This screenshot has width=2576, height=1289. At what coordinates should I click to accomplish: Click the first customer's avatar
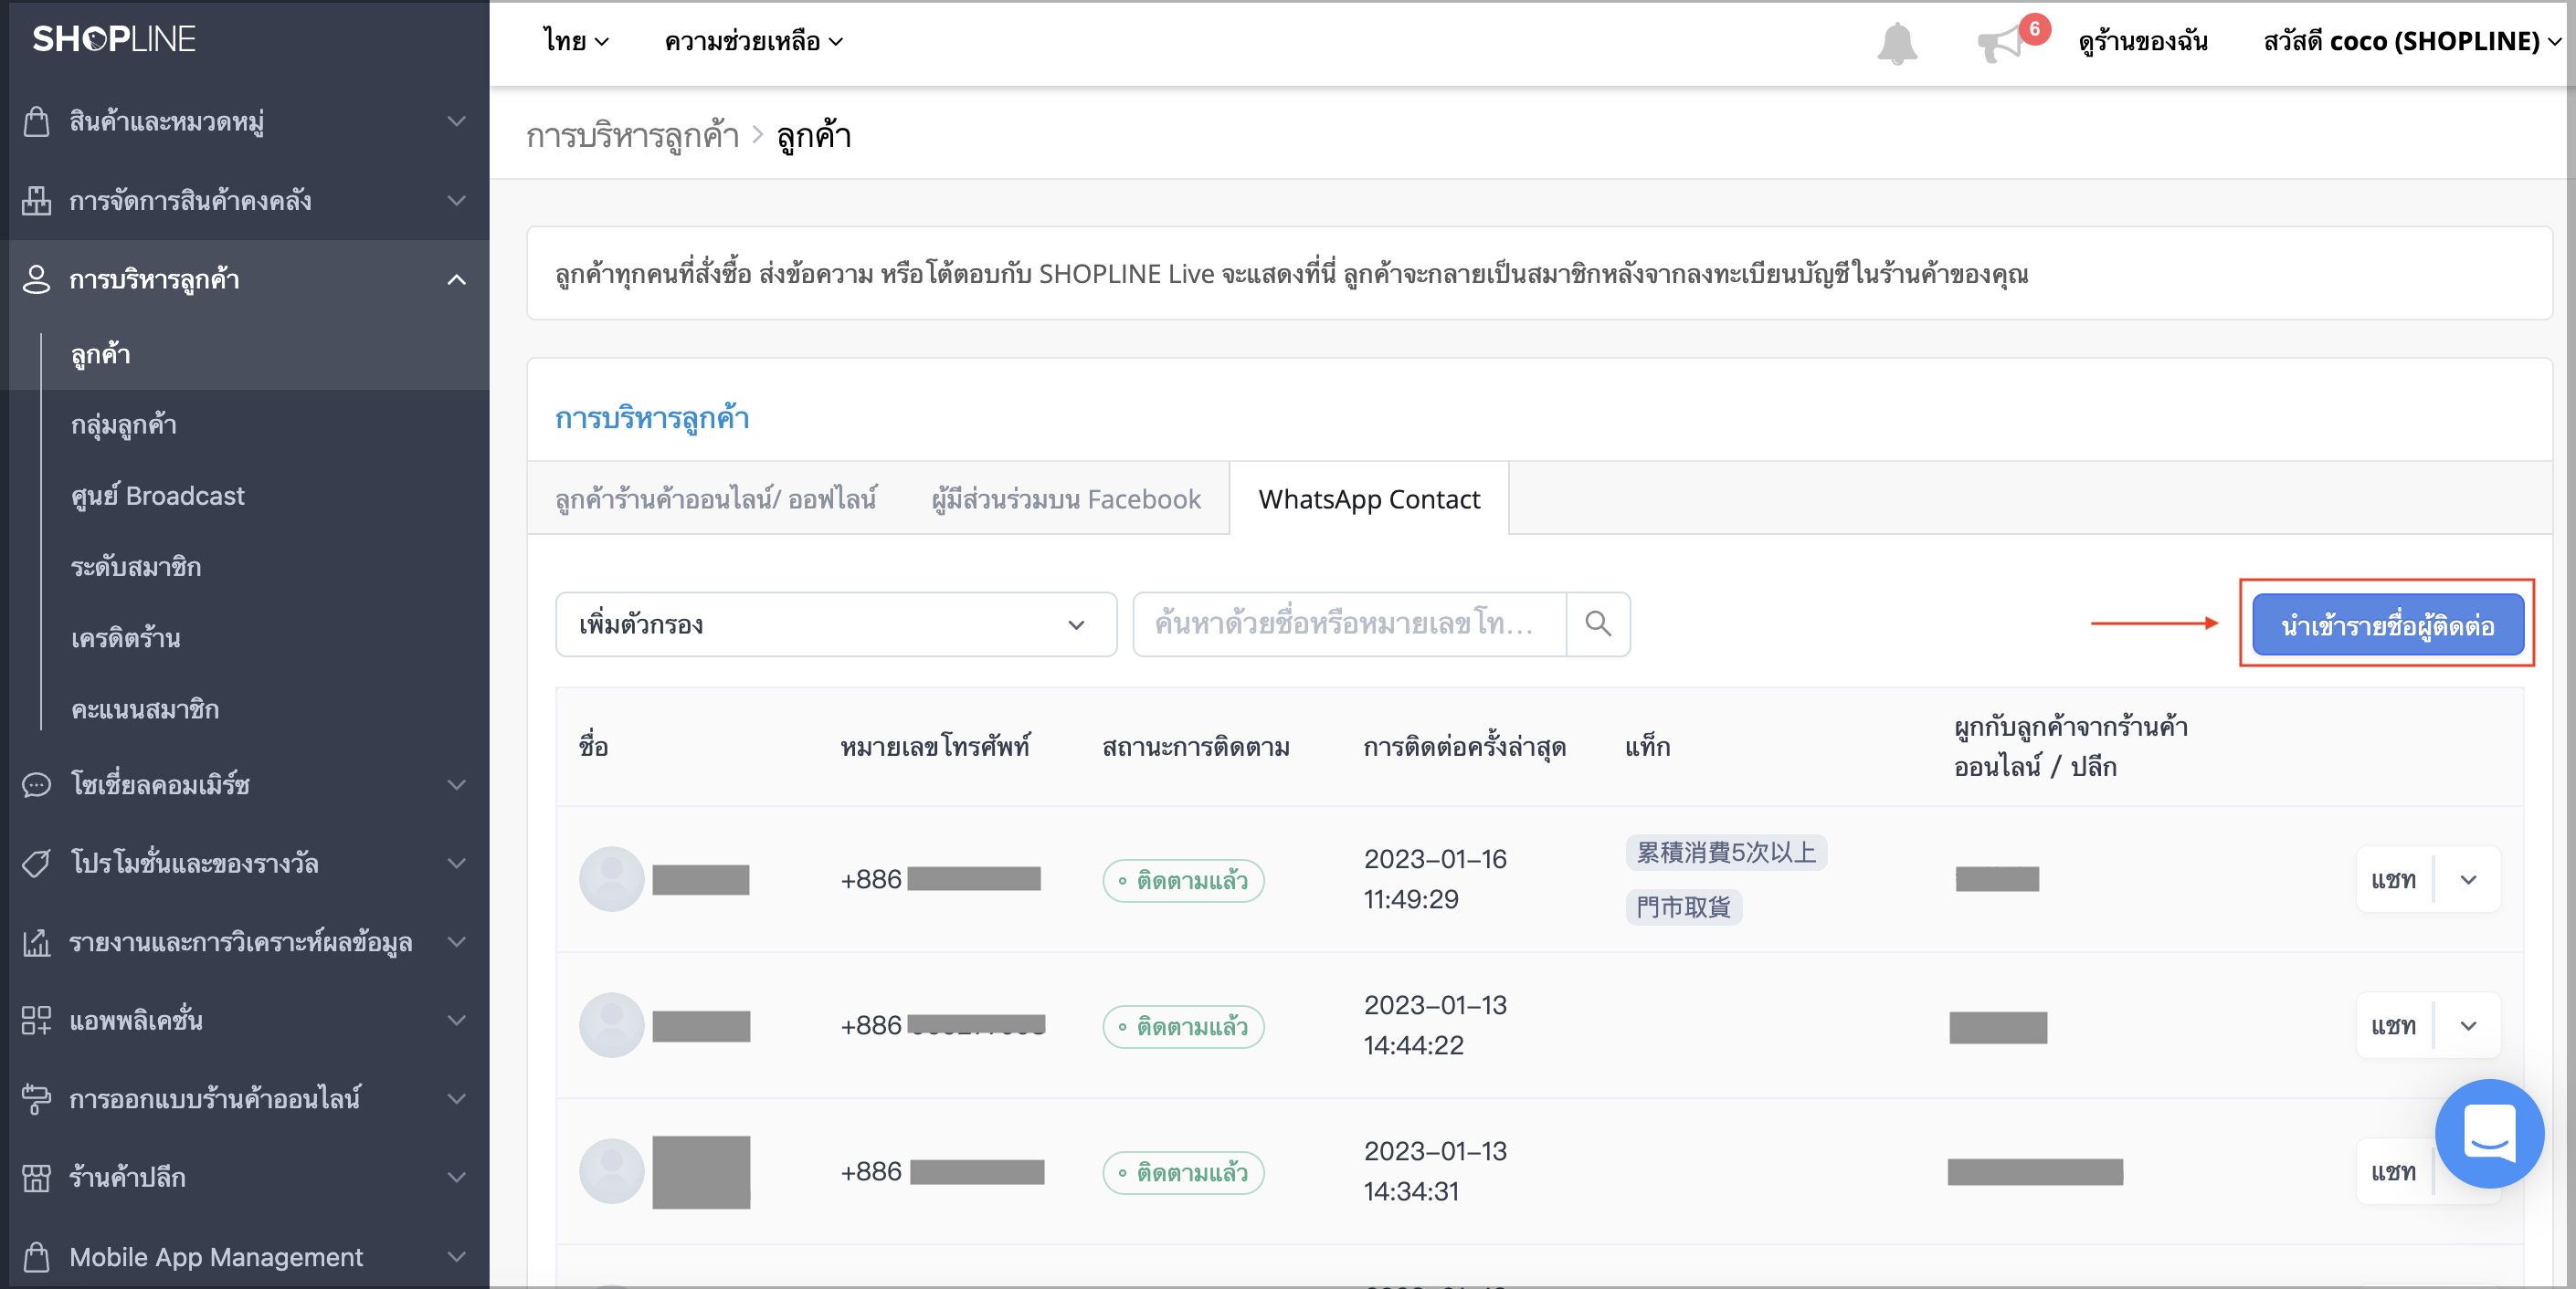(611, 879)
